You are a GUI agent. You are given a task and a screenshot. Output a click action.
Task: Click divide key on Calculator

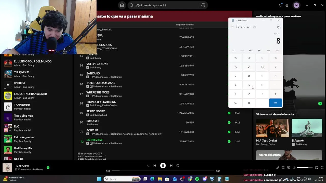(x=275, y=67)
